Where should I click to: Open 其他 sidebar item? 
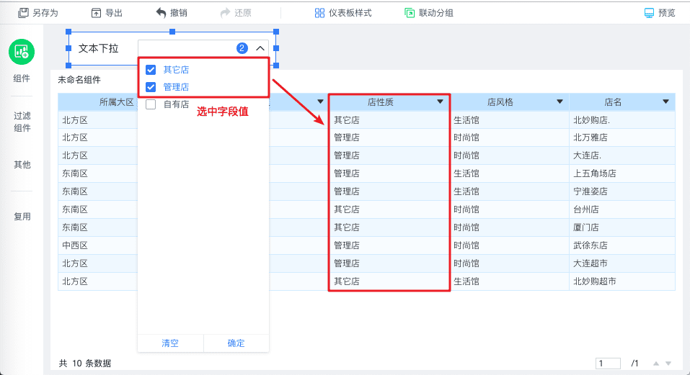pyautogui.click(x=22, y=165)
